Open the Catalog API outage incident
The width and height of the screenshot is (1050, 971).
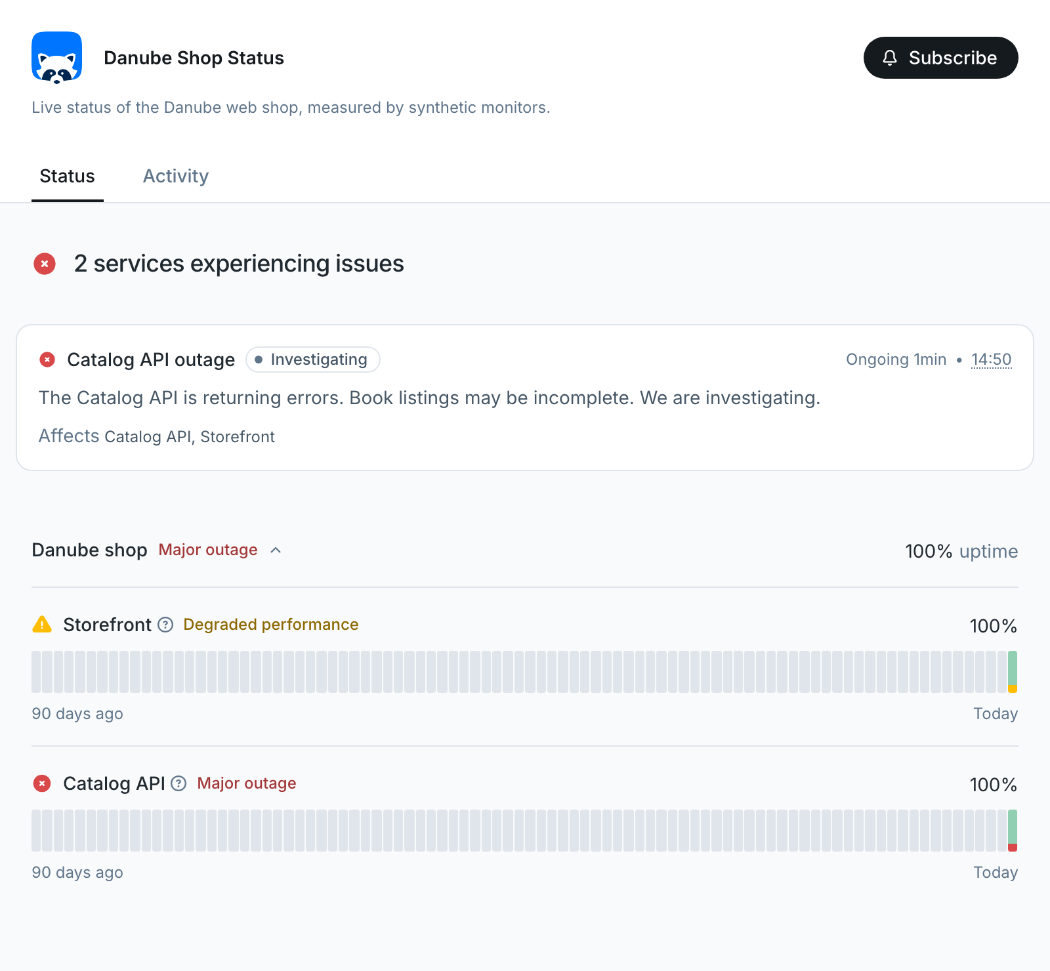pos(151,360)
